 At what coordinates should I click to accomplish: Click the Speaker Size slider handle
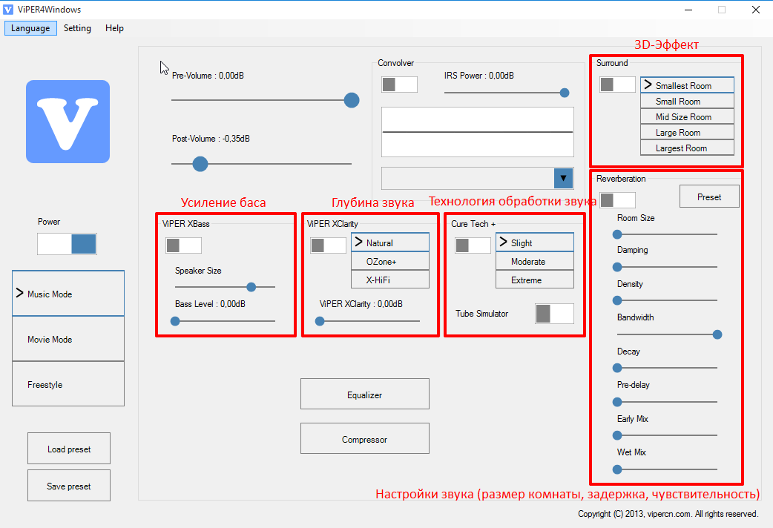point(251,287)
